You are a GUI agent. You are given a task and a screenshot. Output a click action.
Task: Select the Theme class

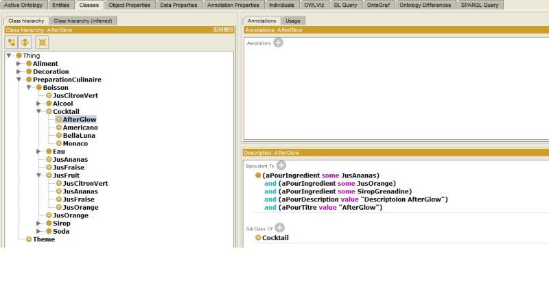tap(44, 239)
